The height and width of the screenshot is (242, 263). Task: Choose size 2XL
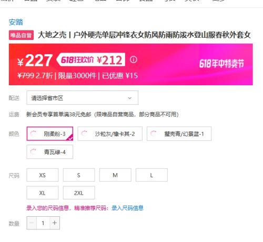pos(79,193)
